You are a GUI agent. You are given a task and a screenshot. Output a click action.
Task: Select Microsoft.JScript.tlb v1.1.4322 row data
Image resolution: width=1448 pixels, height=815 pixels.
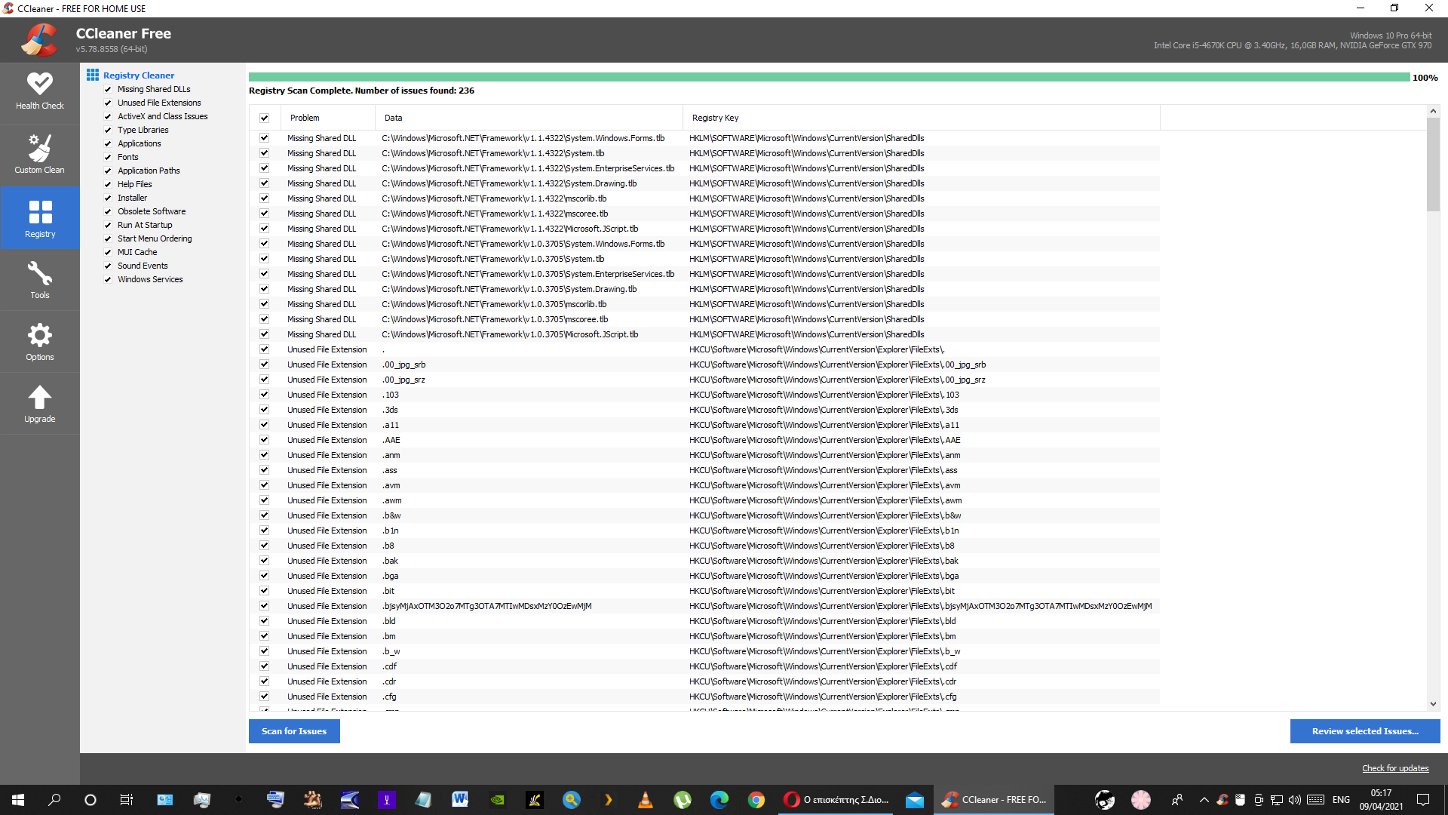click(510, 229)
